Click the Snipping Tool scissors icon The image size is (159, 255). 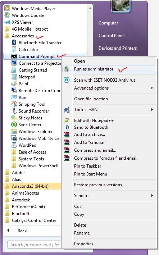(14, 104)
